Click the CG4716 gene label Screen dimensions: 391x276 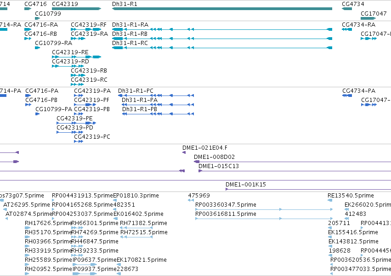click(x=36, y=4)
